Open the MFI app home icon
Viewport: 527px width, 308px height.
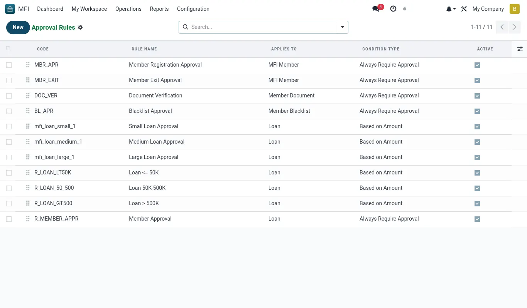pyautogui.click(x=10, y=9)
